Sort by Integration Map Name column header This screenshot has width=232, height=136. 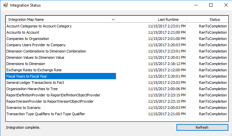(61, 19)
